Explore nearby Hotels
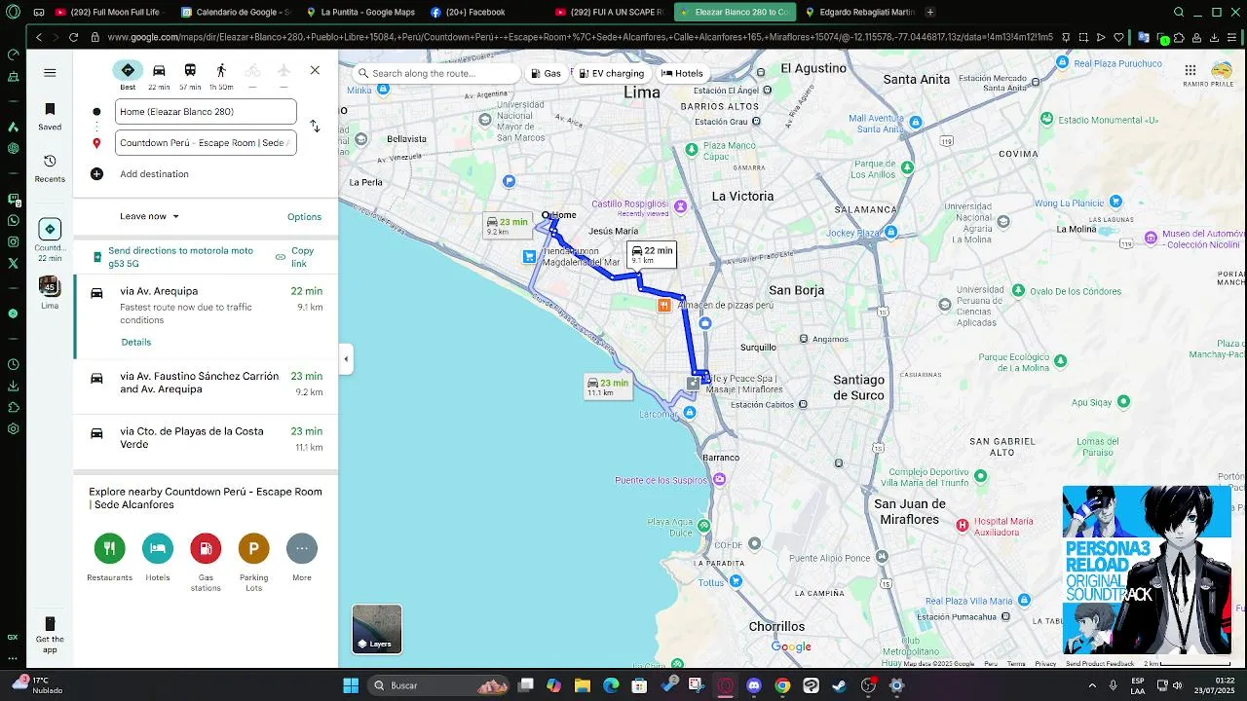The width and height of the screenshot is (1247, 701). (x=158, y=558)
